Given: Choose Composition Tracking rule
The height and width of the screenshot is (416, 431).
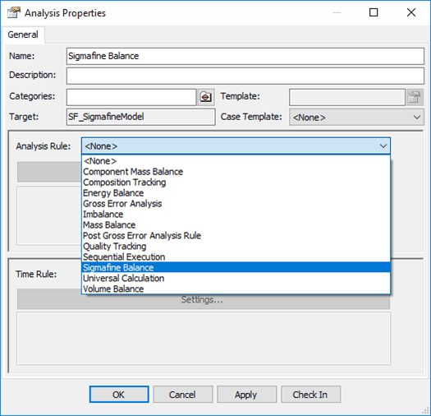Looking at the screenshot, I should pos(236,183).
